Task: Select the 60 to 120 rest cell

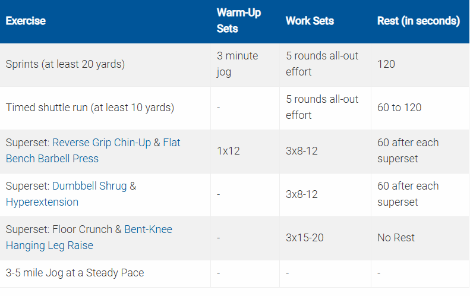Action: 399,108
